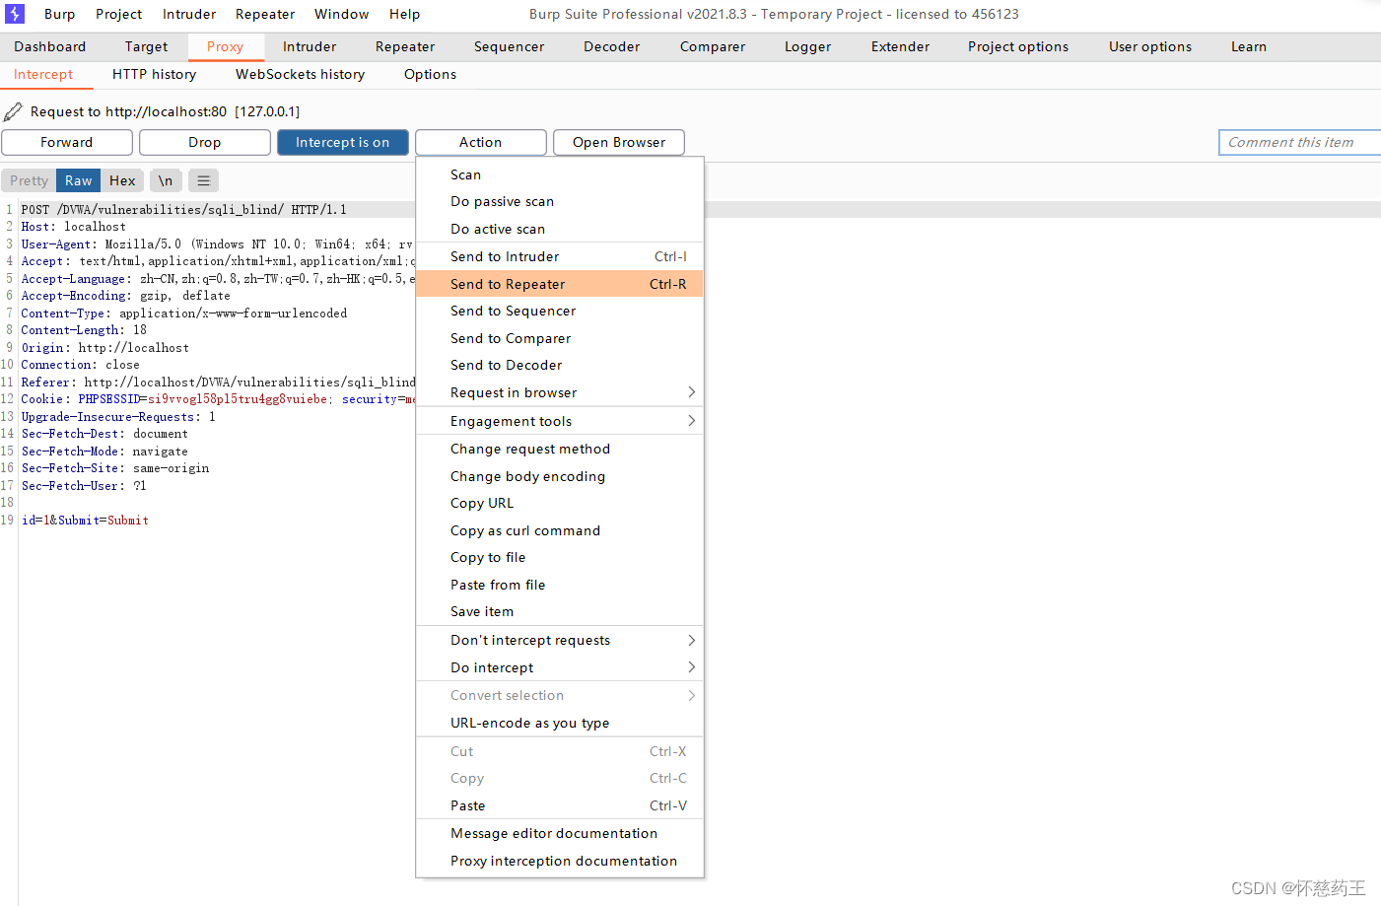Toggle the \n non-printable characters button
The image size is (1381, 906).
[x=166, y=180]
